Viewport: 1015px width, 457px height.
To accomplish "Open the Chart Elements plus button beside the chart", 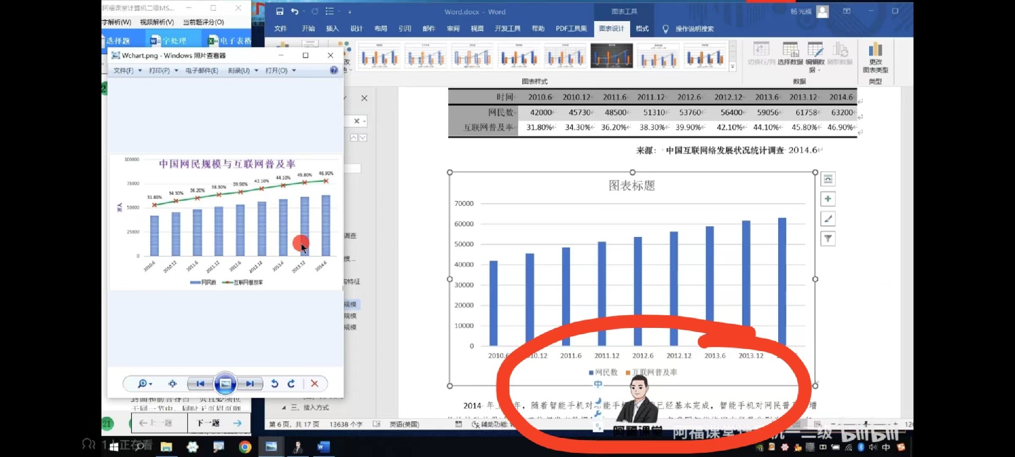I will tap(828, 199).
